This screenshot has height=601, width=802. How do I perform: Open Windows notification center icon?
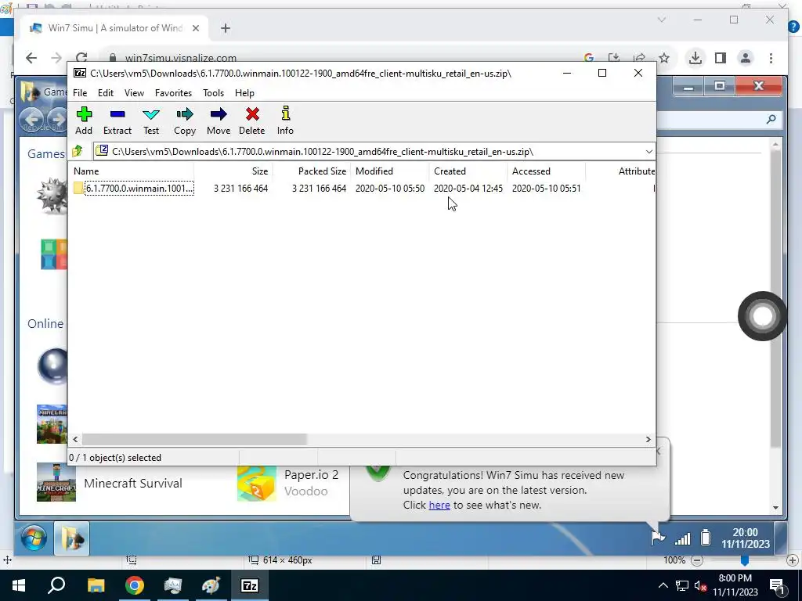778,586
